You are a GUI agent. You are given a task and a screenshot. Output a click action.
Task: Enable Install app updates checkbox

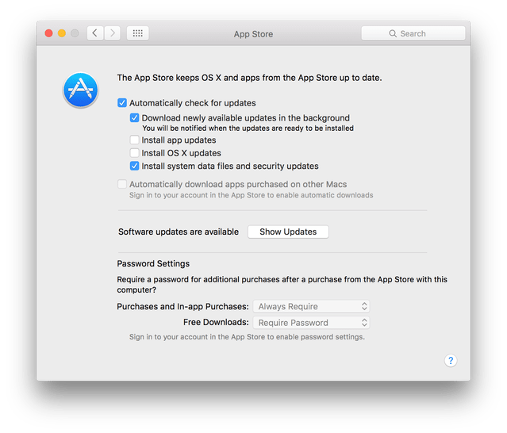pos(135,140)
